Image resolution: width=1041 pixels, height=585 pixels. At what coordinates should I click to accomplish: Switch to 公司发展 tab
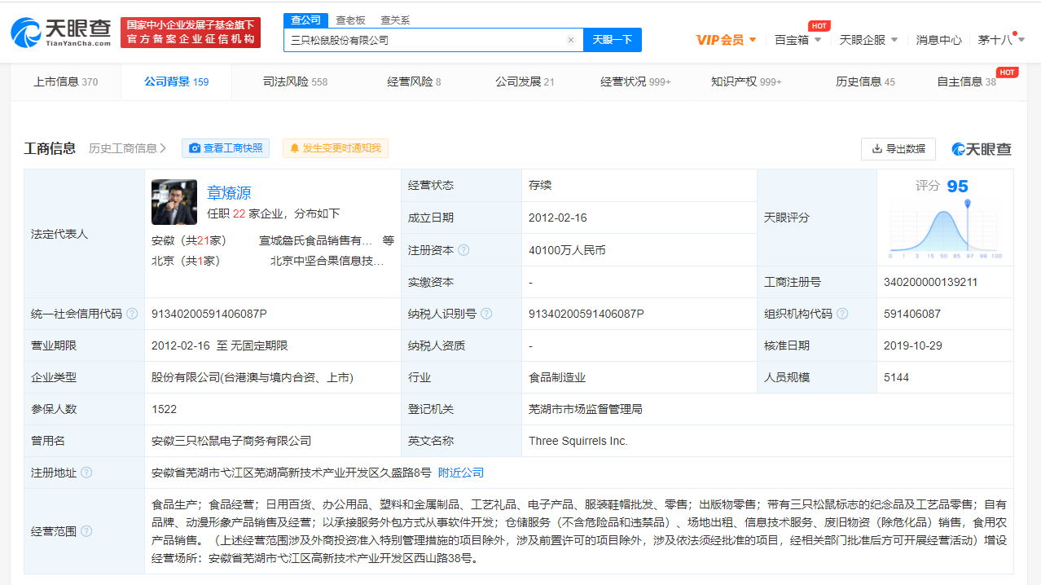525,81
